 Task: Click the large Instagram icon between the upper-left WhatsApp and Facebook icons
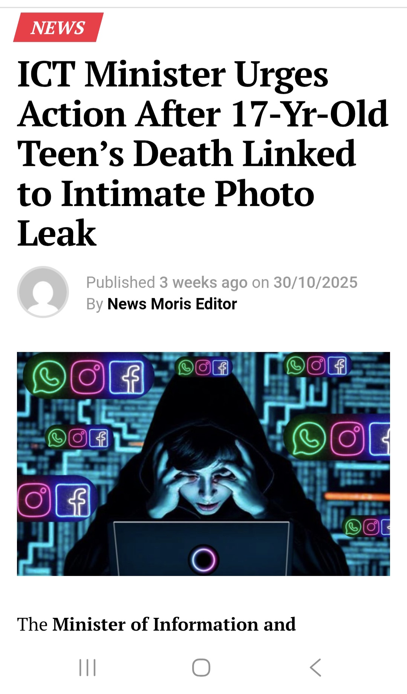(87, 377)
